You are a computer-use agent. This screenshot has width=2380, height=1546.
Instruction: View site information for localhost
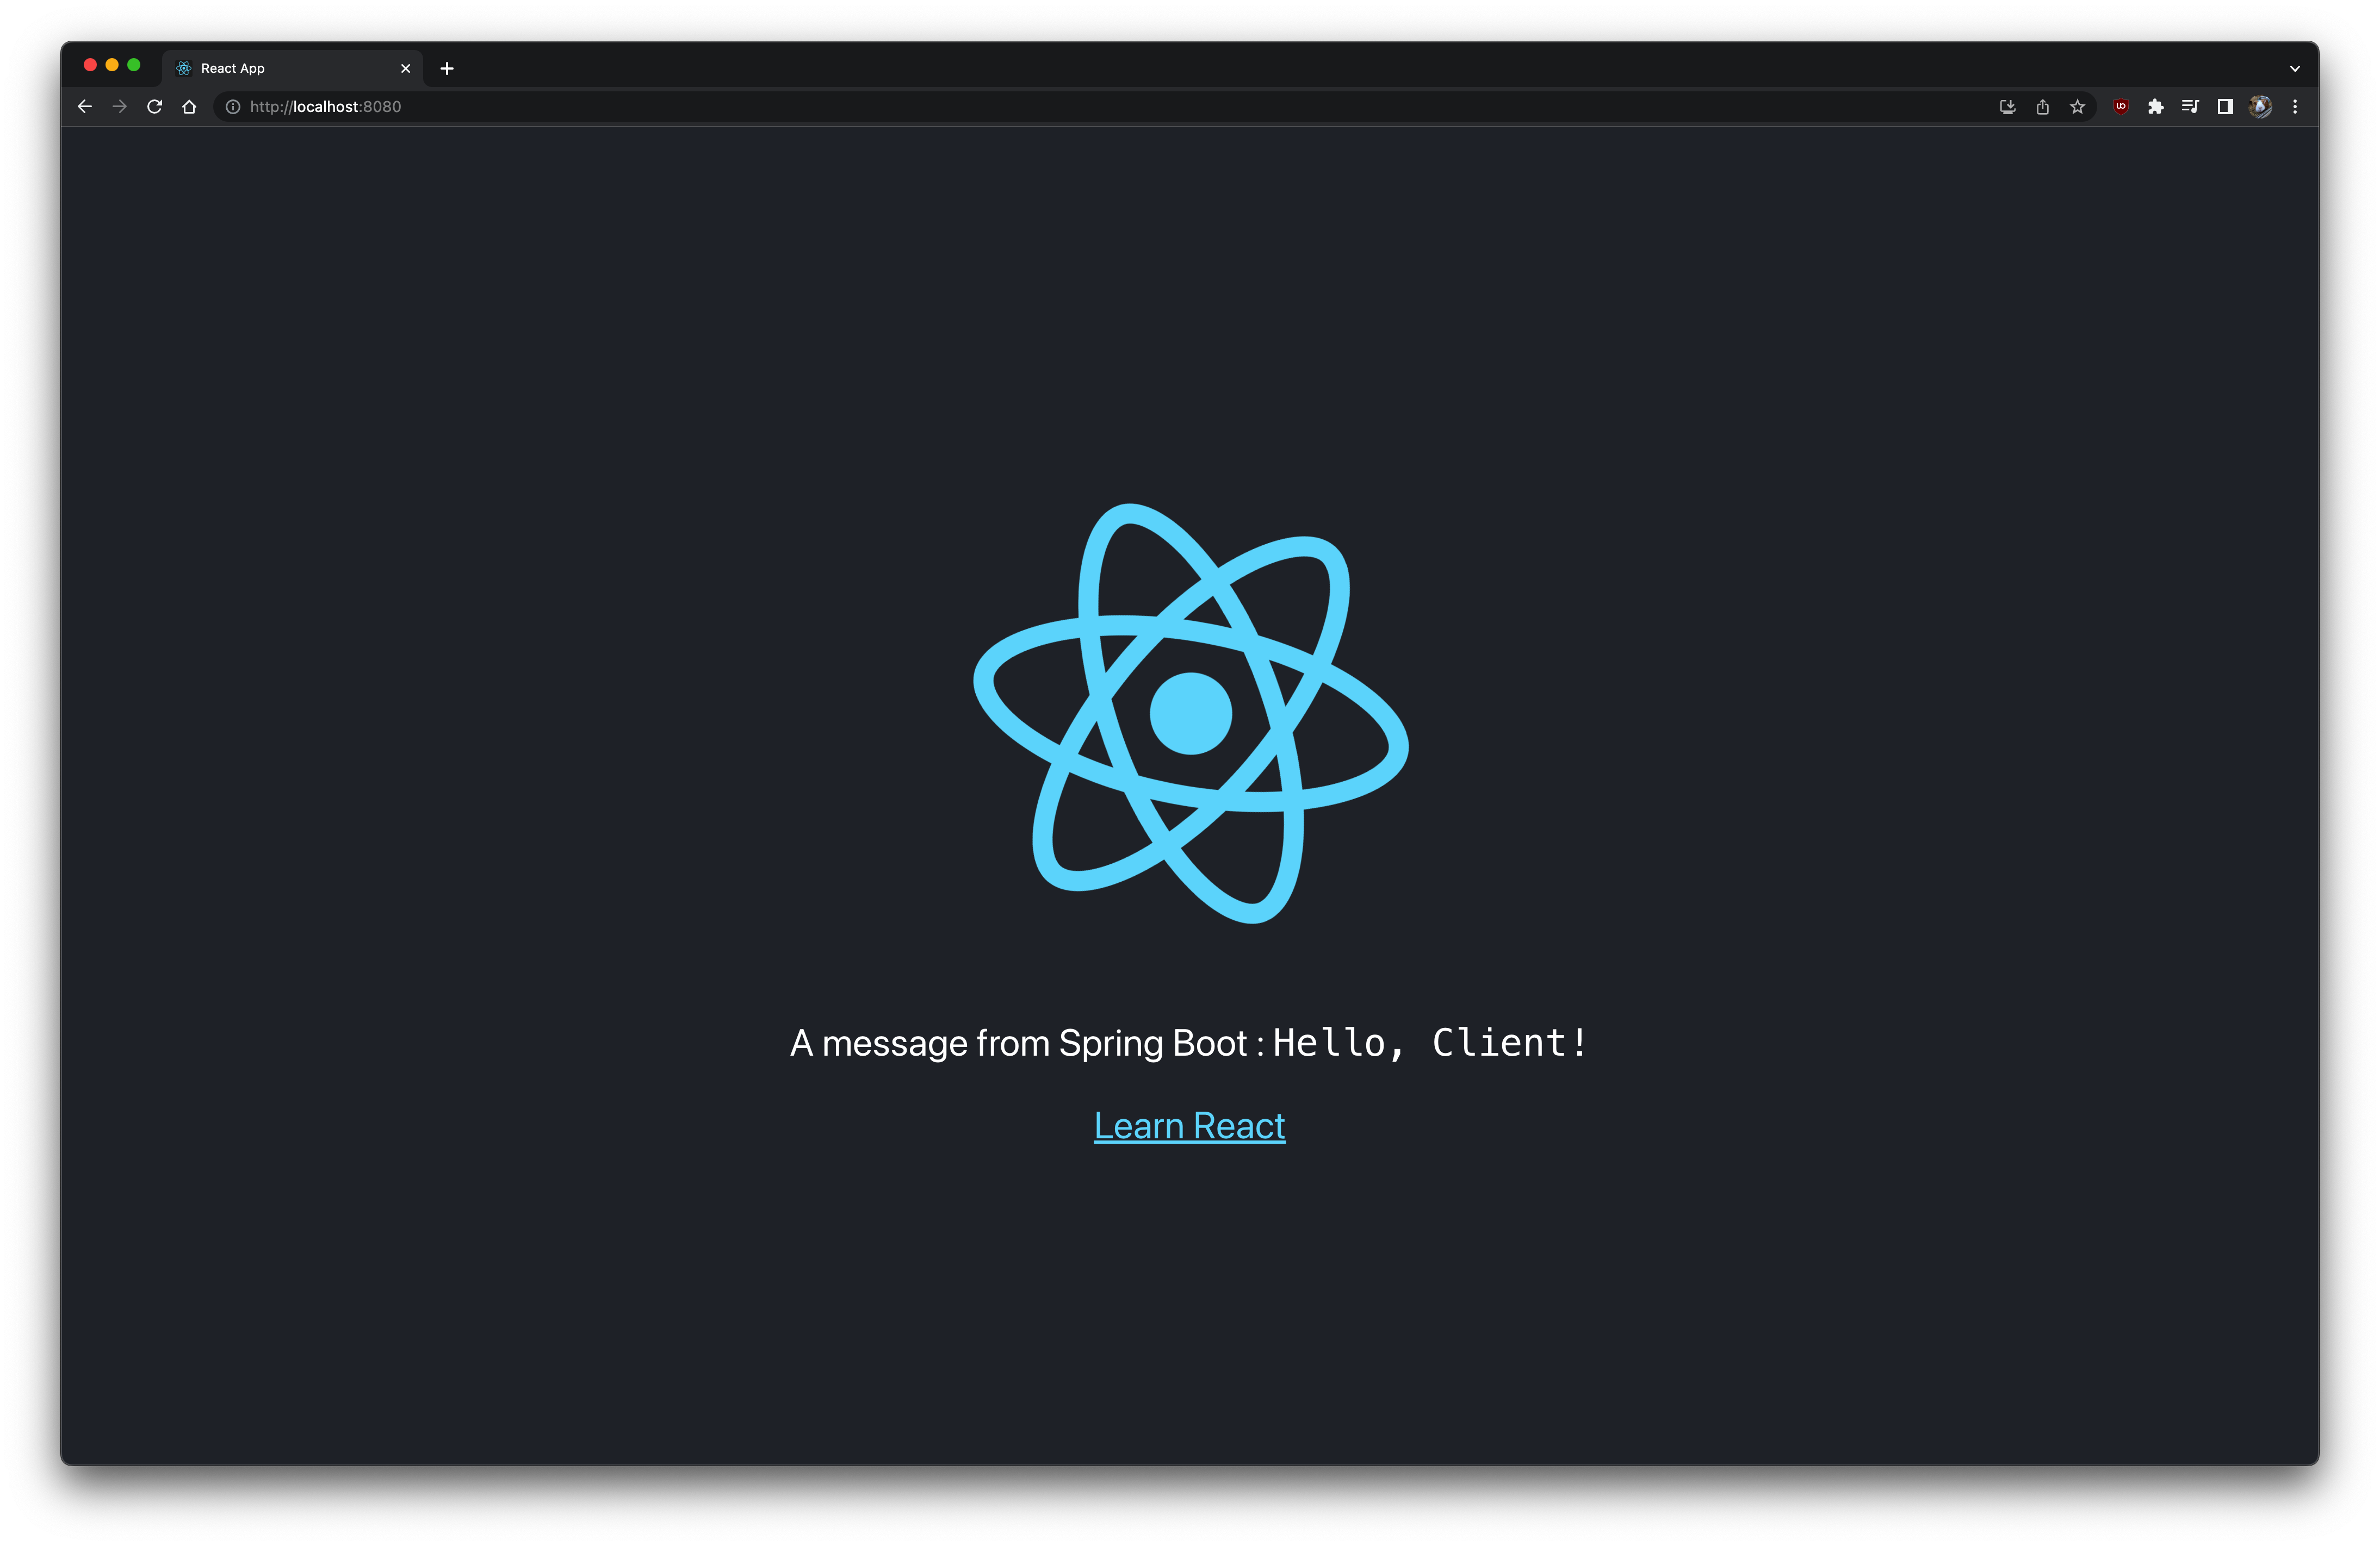click(x=232, y=107)
